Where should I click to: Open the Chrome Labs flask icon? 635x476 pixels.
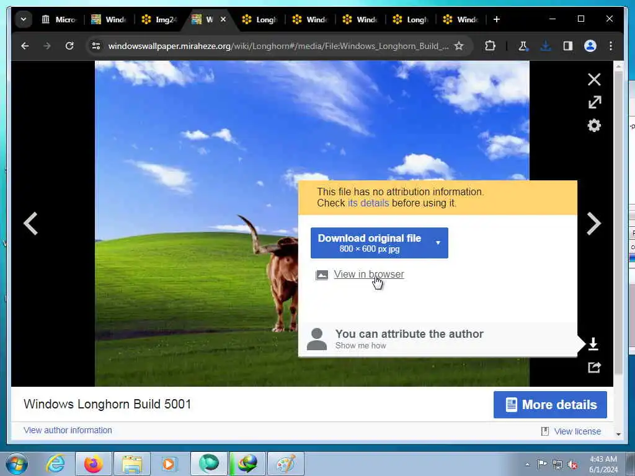523,46
